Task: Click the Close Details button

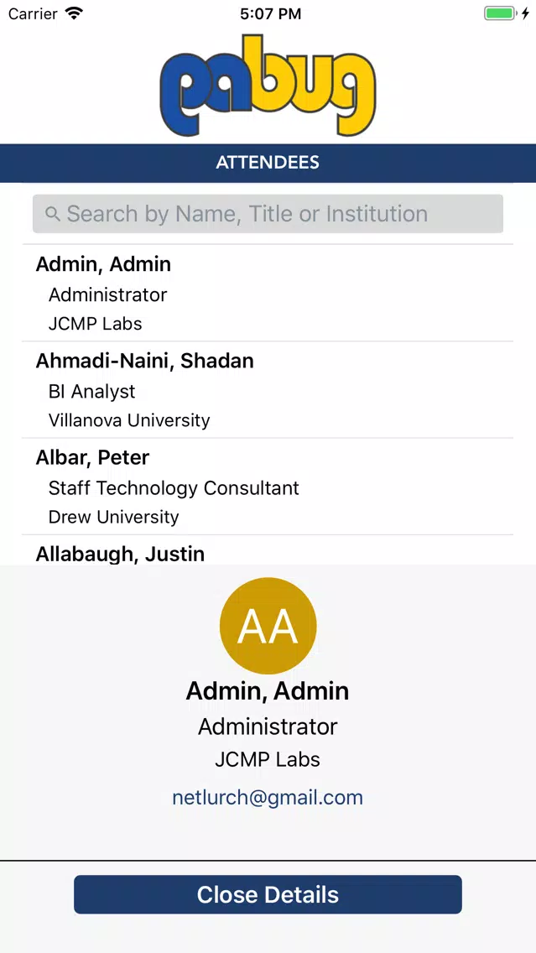Action: point(268,894)
